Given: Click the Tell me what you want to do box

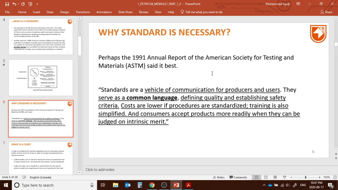Looking at the screenshot, I should pos(201,12).
